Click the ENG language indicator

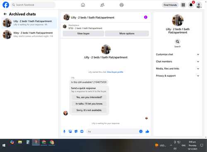coord(183,145)
